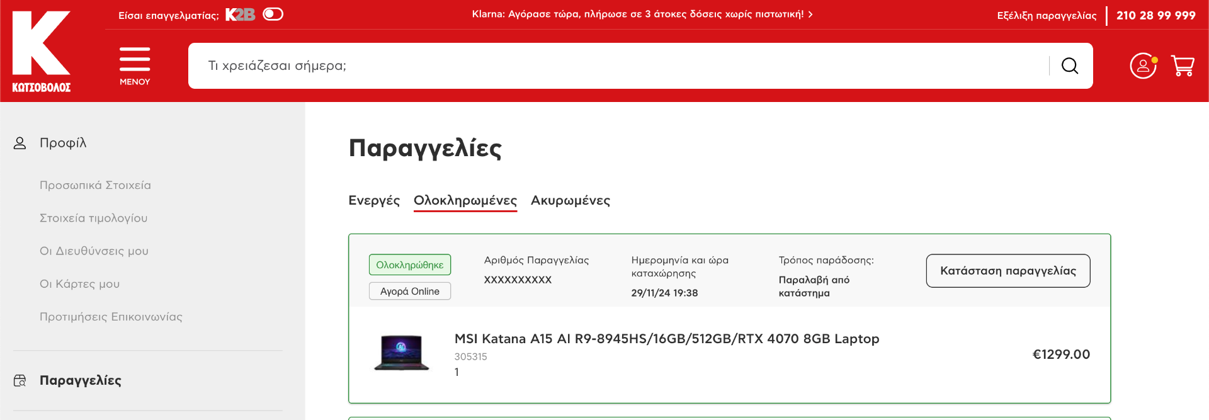1209x420 pixels.
Task: Select Παραγγελίες in the sidebar
Action: point(81,380)
